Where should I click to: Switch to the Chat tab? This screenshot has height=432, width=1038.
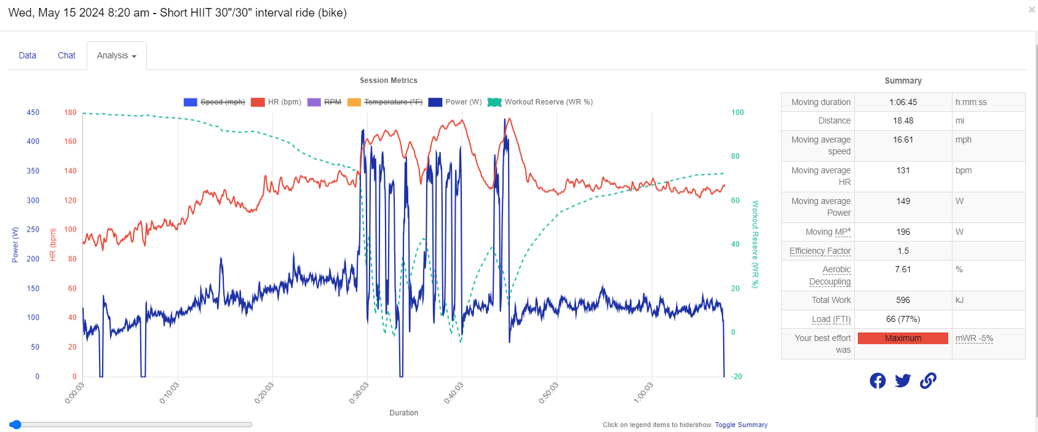tap(66, 55)
